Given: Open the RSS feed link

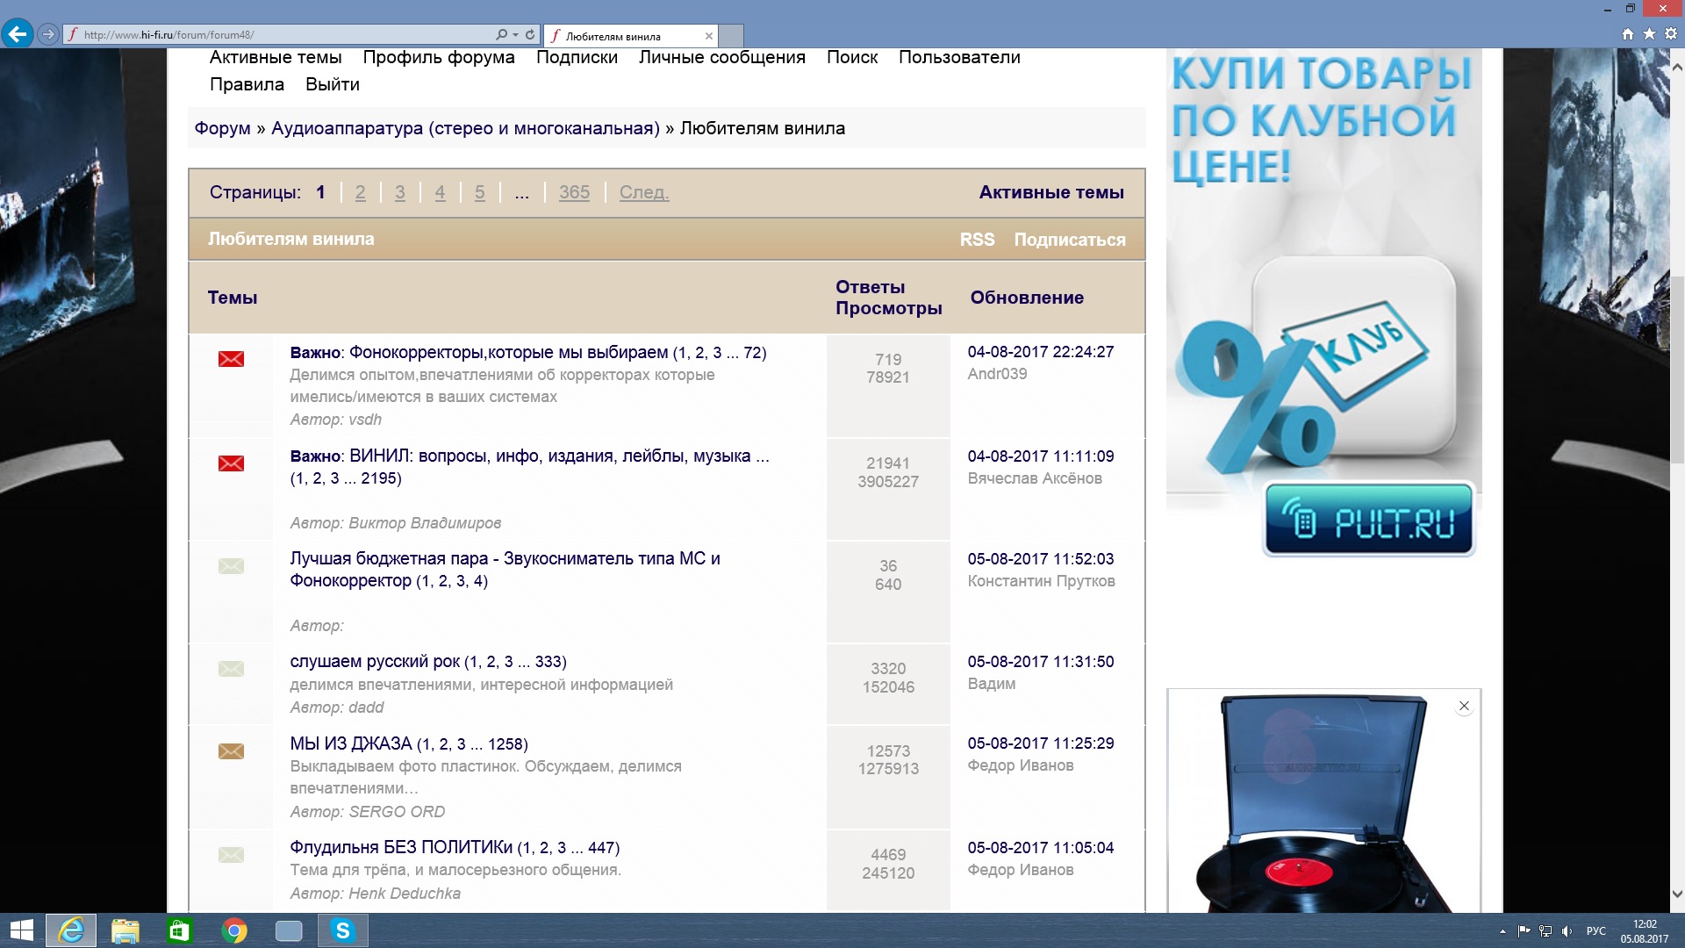Looking at the screenshot, I should [x=977, y=240].
